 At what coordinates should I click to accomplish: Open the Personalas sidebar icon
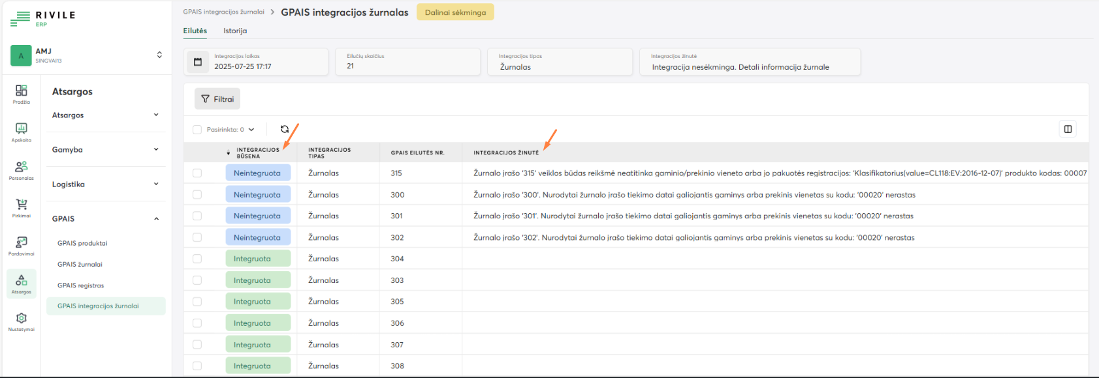(21, 167)
